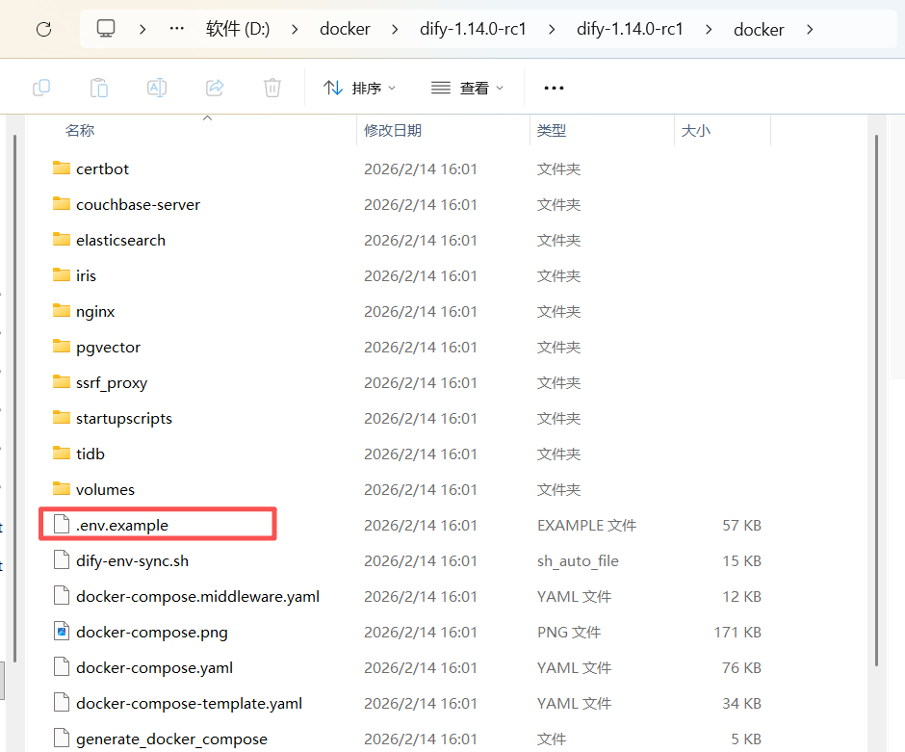Select the .env.example file icon
The width and height of the screenshot is (905, 752).
(62, 525)
